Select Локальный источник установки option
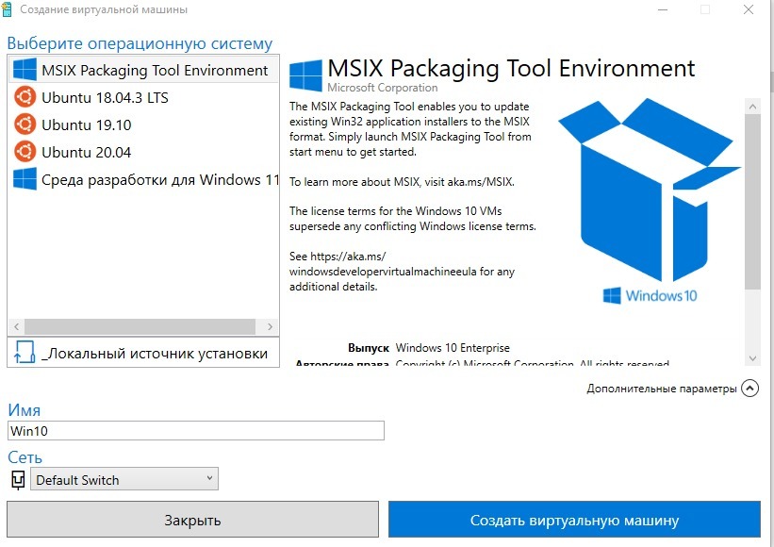This screenshot has height=547, width=774. pyautogui.click(x=156, y=353)
